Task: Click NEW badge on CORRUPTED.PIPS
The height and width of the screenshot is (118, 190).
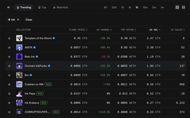Action: (x=56, y=112)
